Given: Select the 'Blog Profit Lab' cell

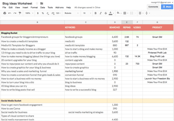Looking at the screenshot, I should (x=158, y=56).
